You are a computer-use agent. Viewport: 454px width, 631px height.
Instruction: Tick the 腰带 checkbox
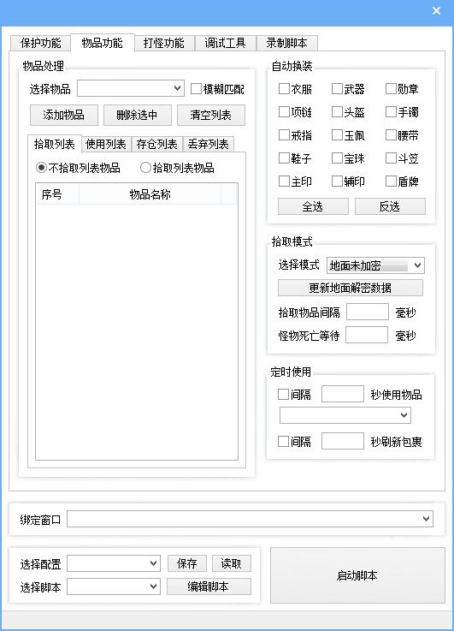[x=391, y=134]
